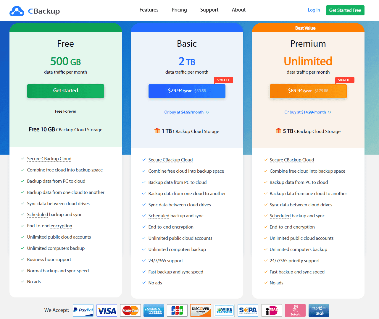Screen dimensions: 379x319
Task: Click 'data traffic' under Unlimited
Action: tap(297, 72)
